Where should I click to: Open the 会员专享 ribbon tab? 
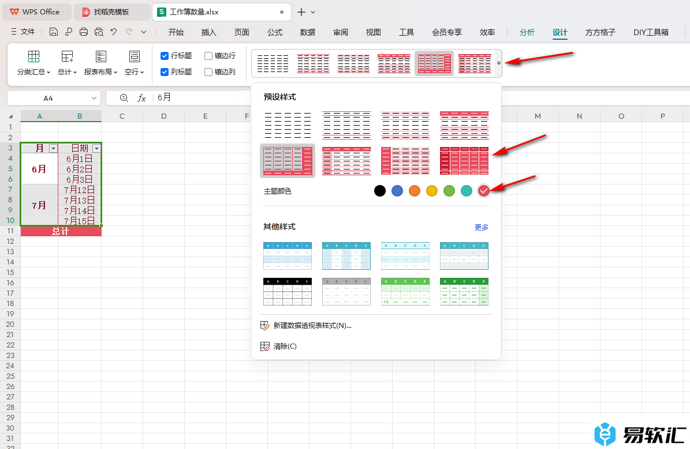(x=447, y=32)
